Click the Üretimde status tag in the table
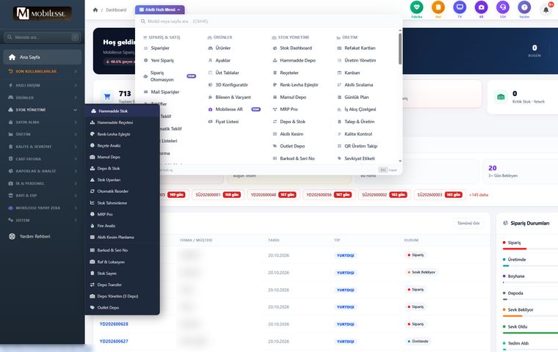This screenshot has width=558, height=352. (x=418, y=341)
